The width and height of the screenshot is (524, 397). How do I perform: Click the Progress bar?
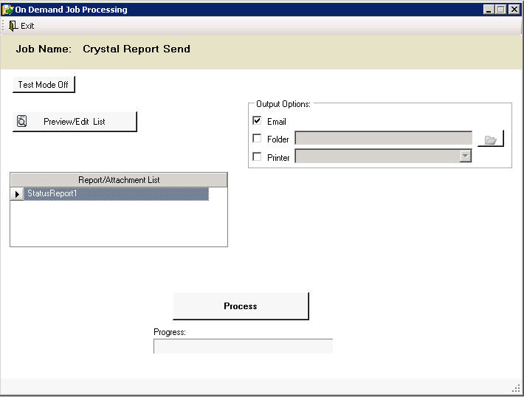pyautogui.click(x=243, y=346)
